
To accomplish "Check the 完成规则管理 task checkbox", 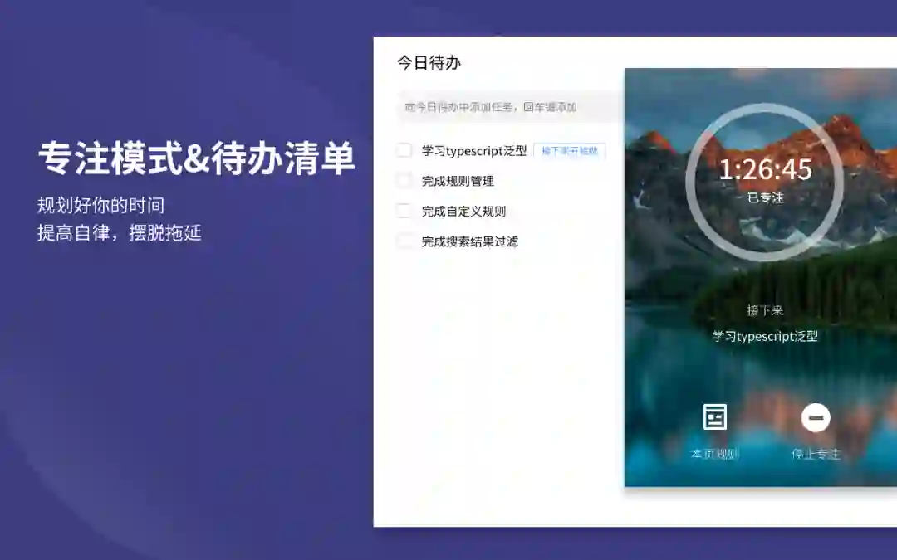I will click(404, 181).
